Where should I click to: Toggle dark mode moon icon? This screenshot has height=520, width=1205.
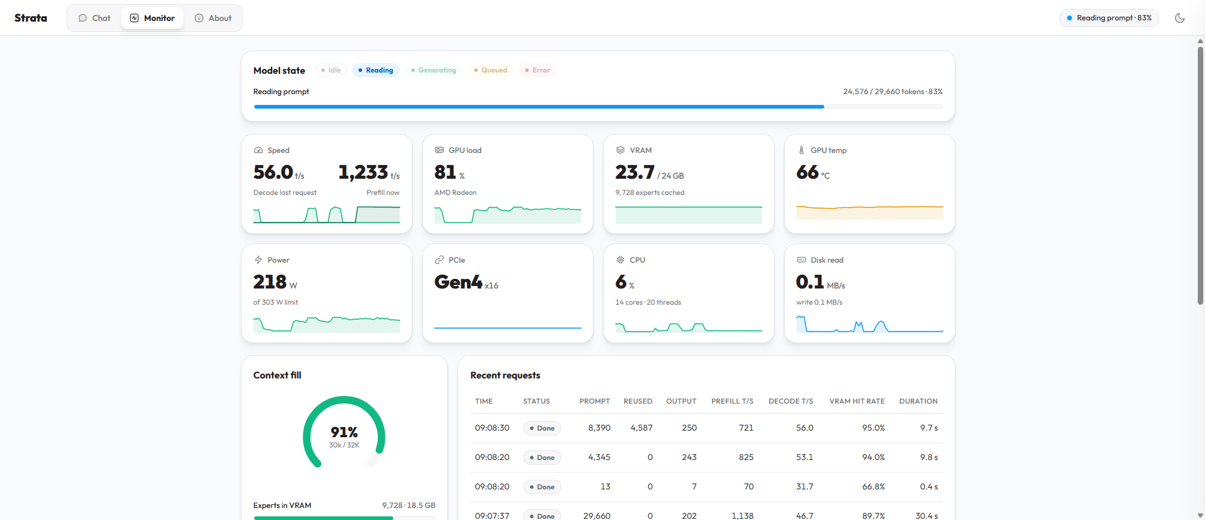pyautogui.click(x=1179, y=18)
